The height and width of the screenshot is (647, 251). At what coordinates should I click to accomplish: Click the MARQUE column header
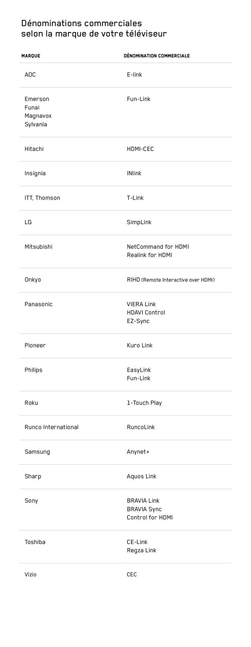click(x=31, y=56)
